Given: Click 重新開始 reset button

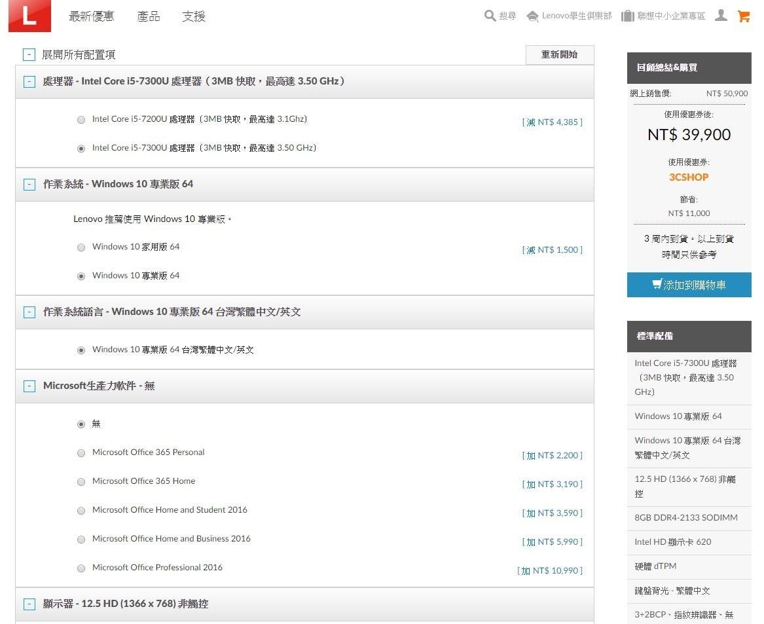Looking at the screenshot, I should [559, 54].
